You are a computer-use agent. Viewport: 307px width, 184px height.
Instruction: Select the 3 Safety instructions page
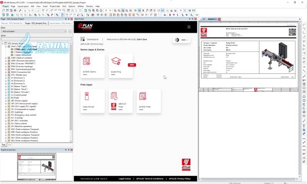[x=23, y=55]
